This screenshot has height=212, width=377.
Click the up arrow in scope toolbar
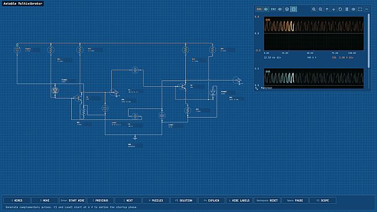point(327,9)
